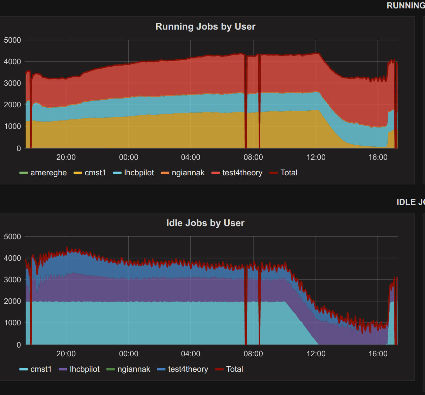Isolate lhcbpilot series in Idle Jobs legend
This screenshot has height=395, width=425.
tap(85, 369)
